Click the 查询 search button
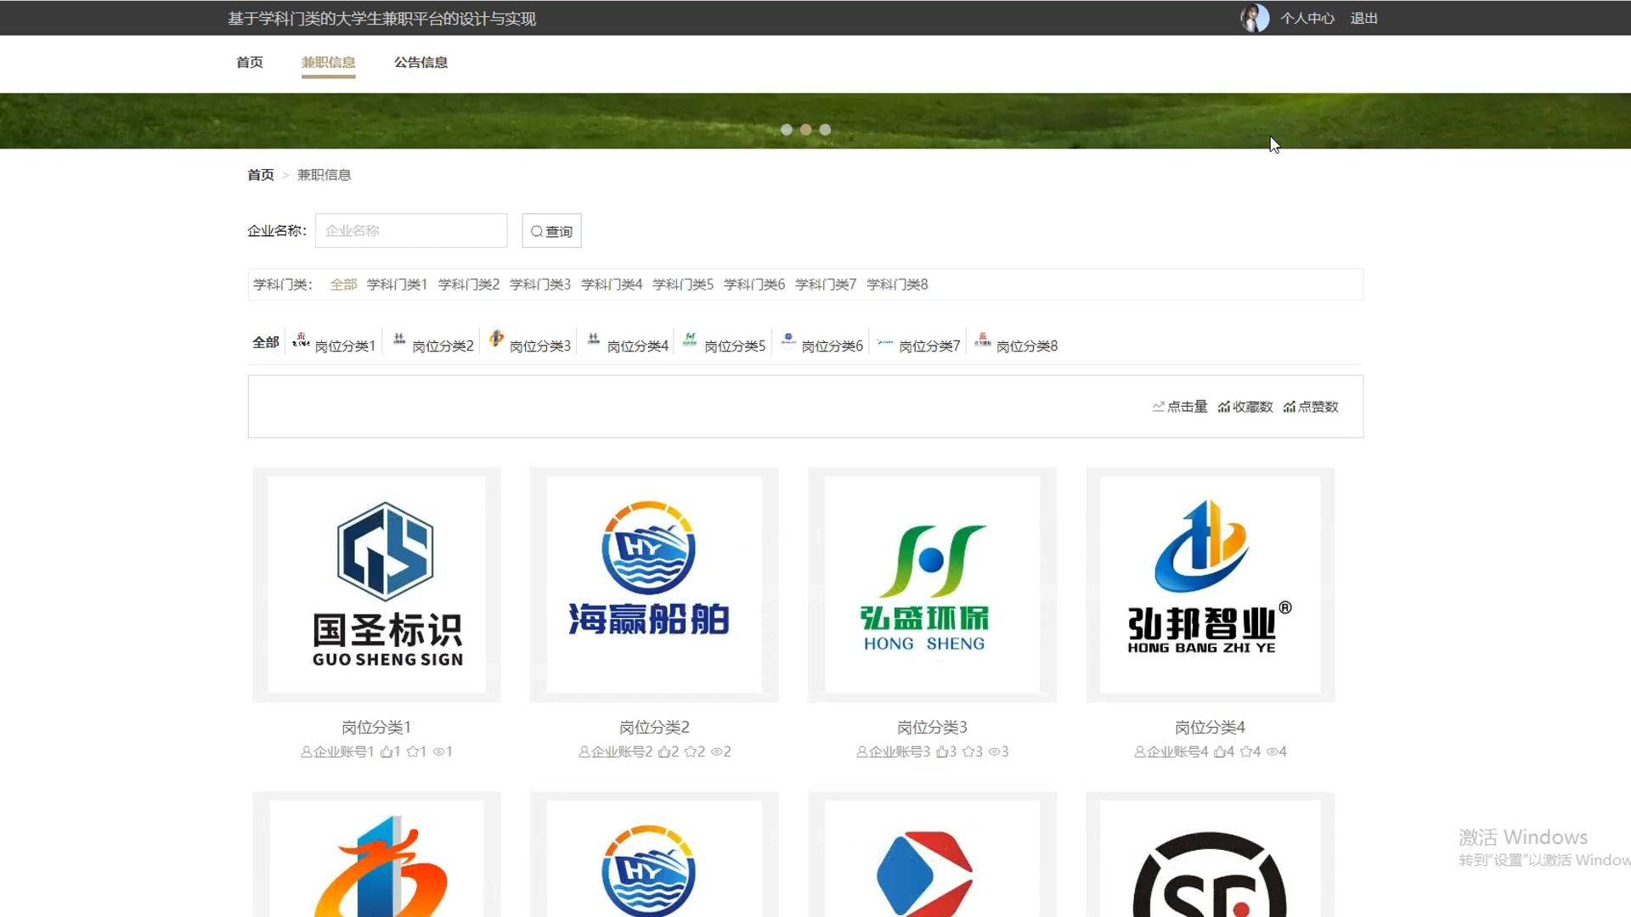The image size is (1631, 917). 551,231
